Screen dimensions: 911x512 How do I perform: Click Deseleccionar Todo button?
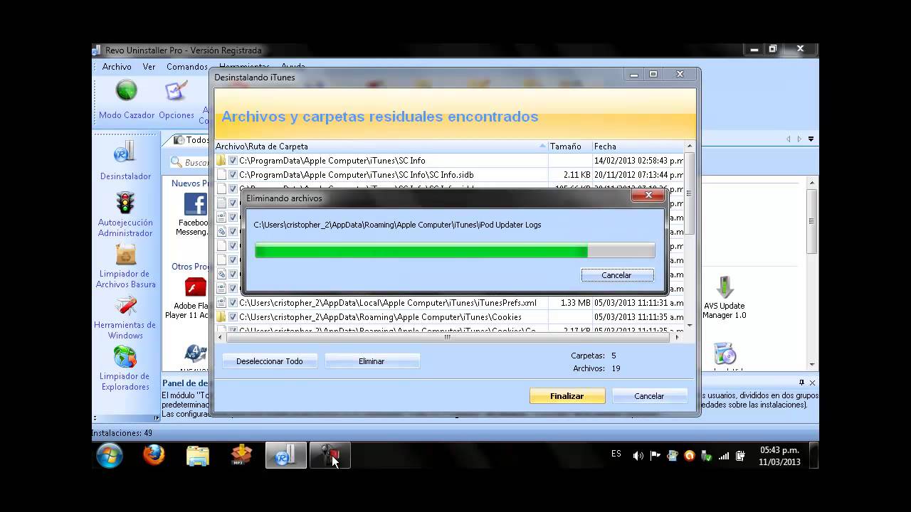(270, 361)
